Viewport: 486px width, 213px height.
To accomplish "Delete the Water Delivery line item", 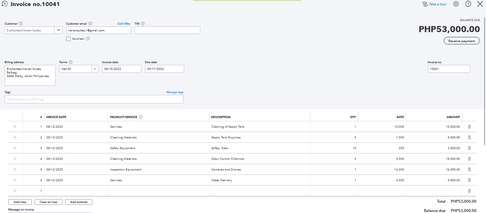I will [x=469, y=180].
